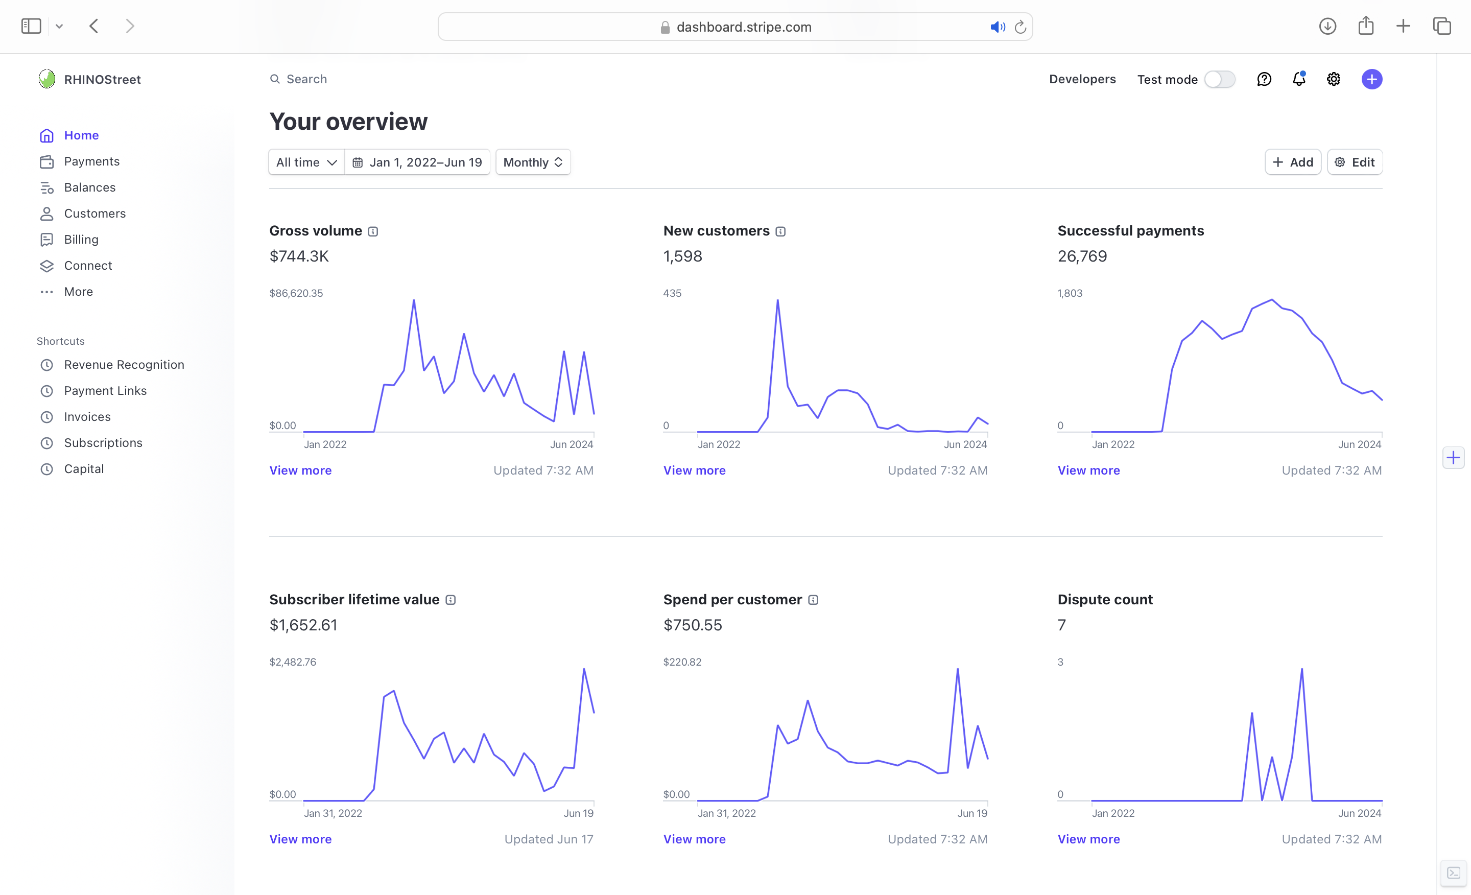Expand Safari sidebar chevron menu
Screen dimensions: 1471x895
(59, 26)
